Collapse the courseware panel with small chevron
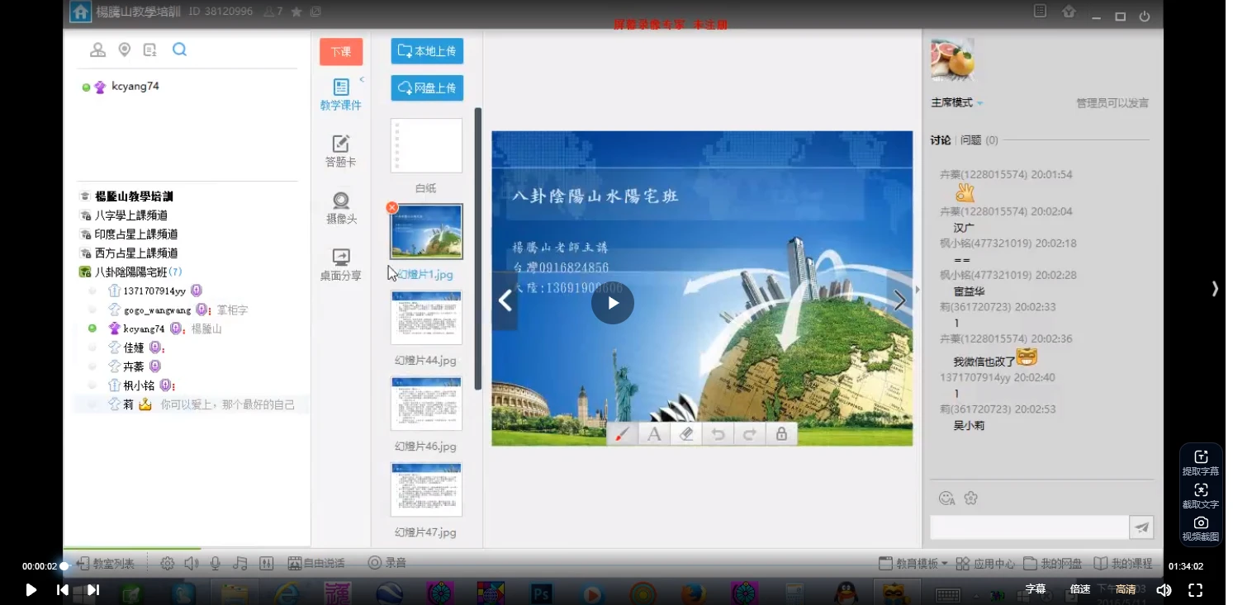This screenshot has height=605, width=1233. [362, 80]
